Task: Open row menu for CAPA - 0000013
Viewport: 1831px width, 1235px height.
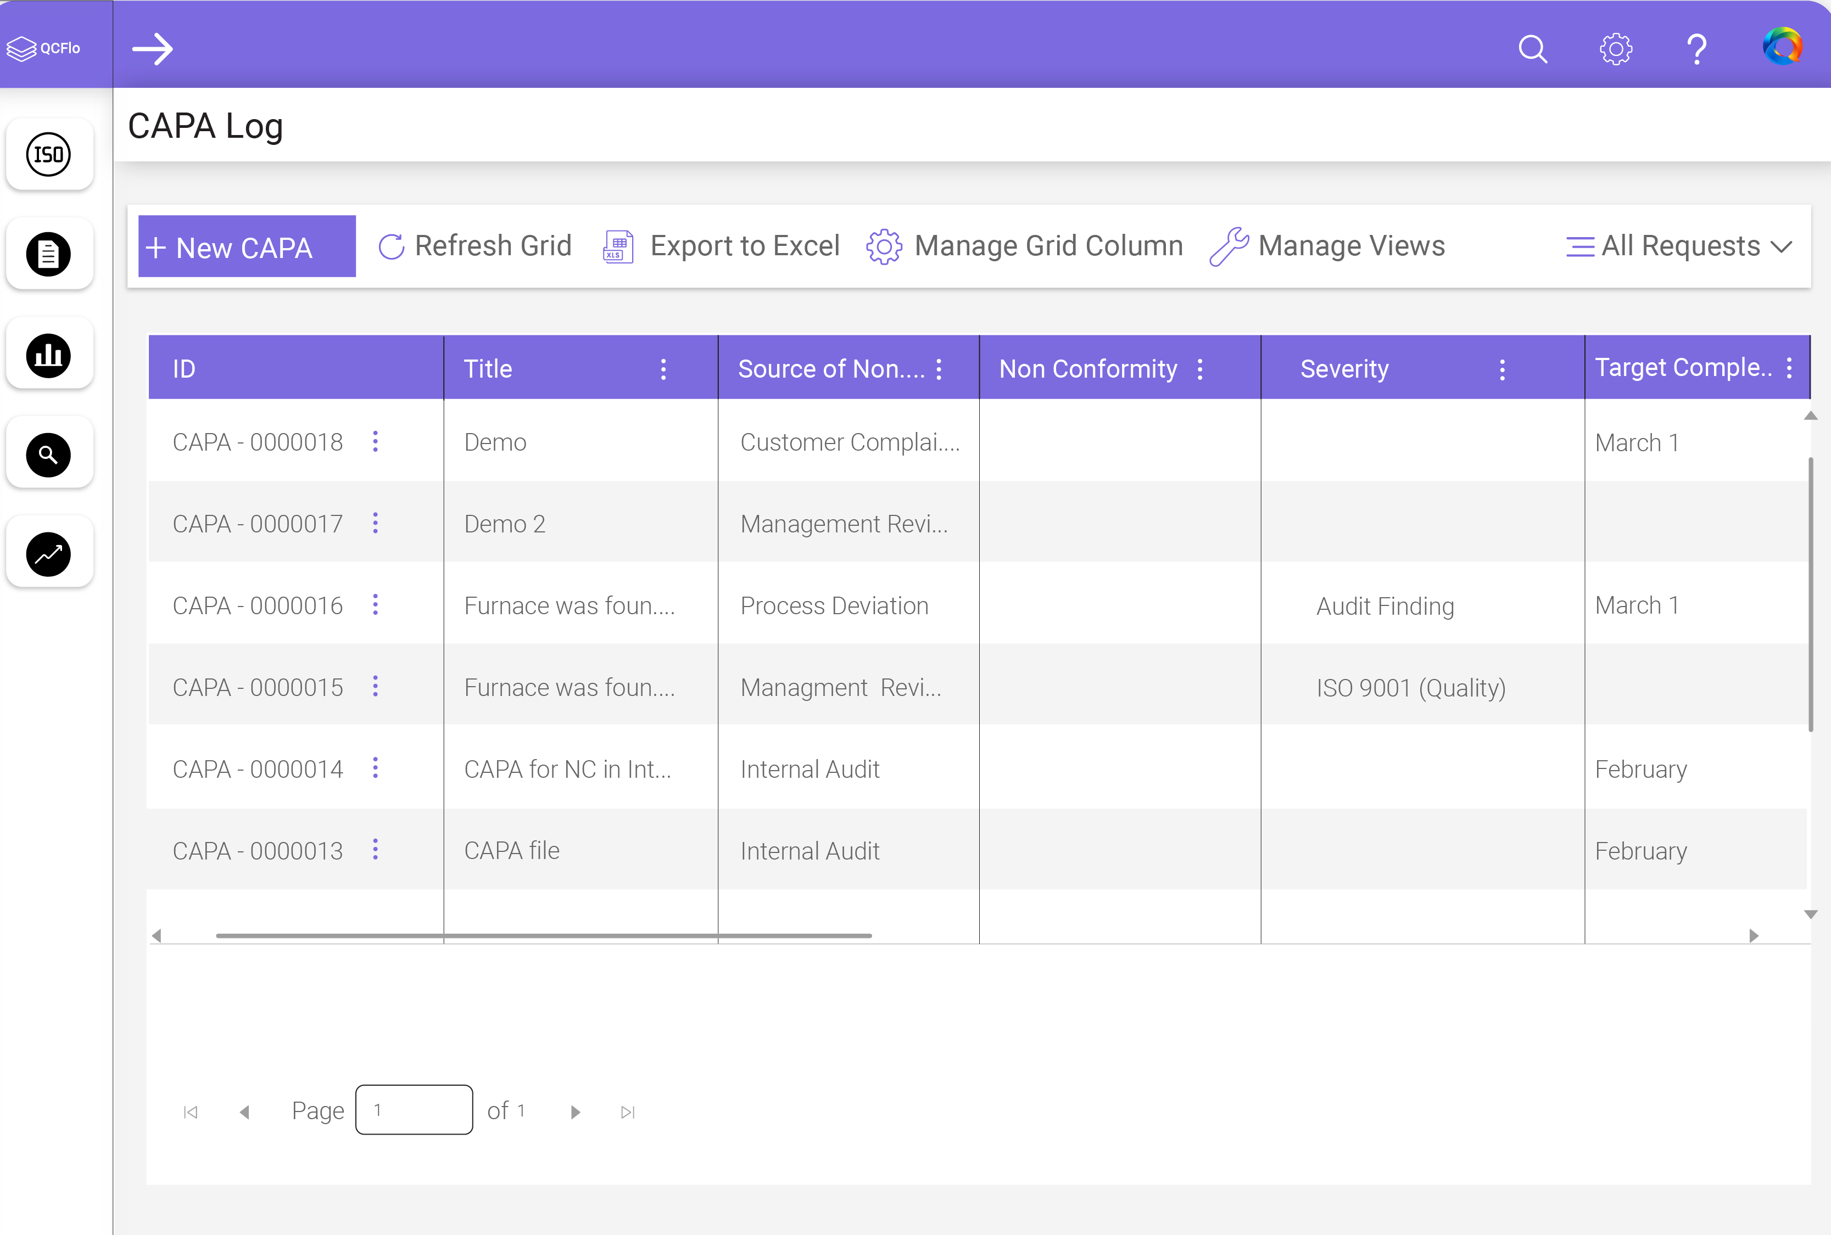Action: [375, 850]
